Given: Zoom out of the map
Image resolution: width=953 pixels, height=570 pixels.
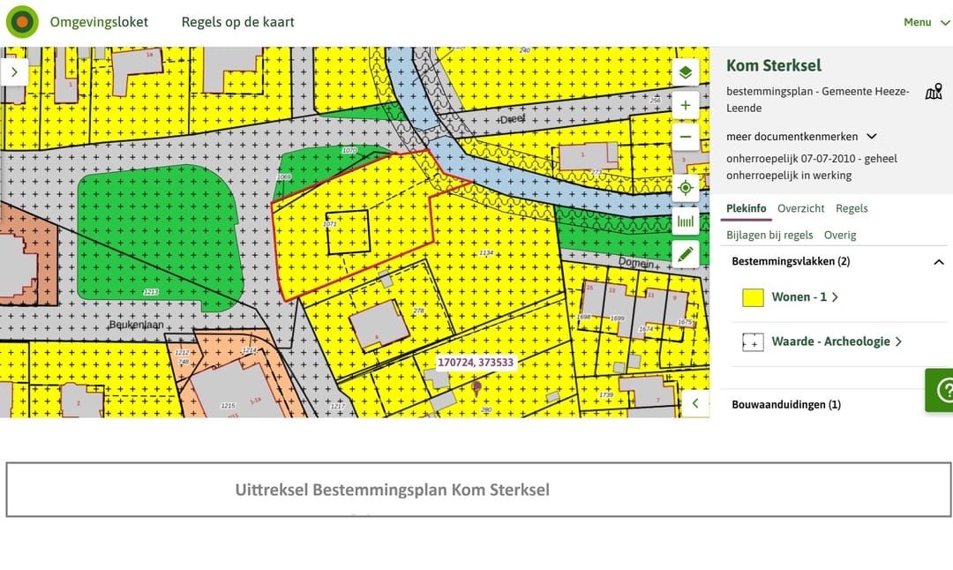Looking at the screenshot, I should point(686,138).
